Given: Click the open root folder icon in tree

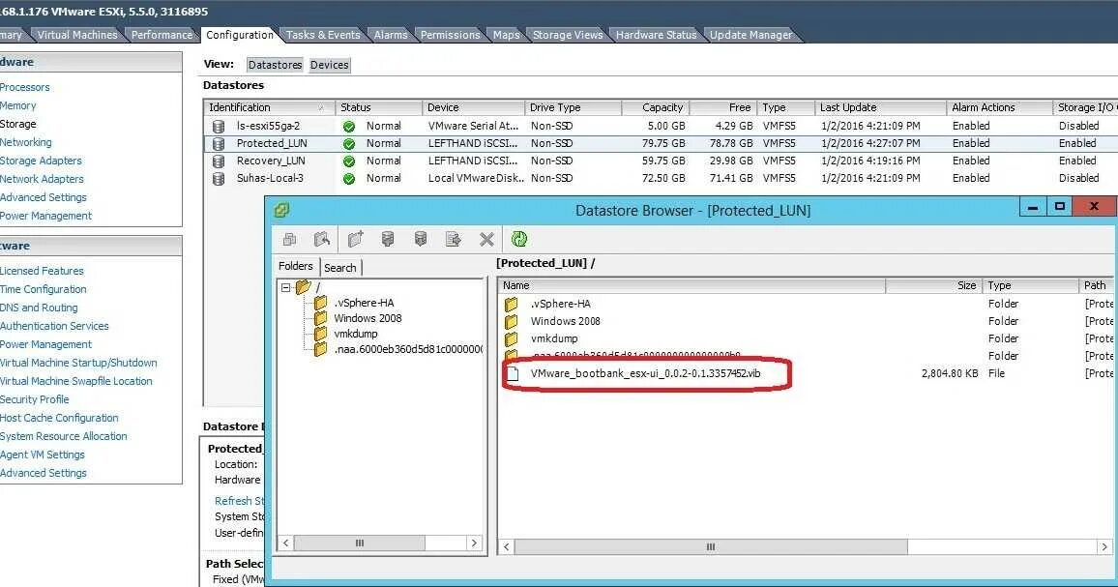Looking at the screenshot, I should pos(304,286).
